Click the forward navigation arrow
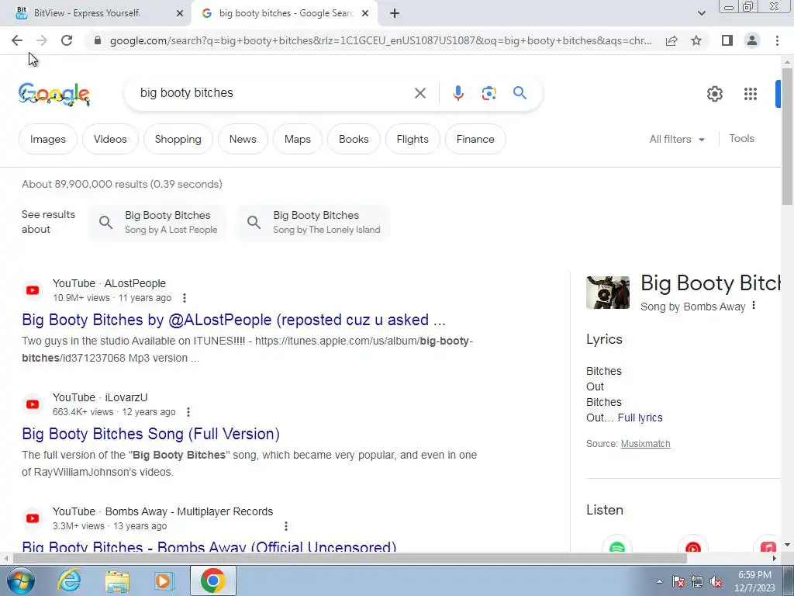 (x=42, y=40)
